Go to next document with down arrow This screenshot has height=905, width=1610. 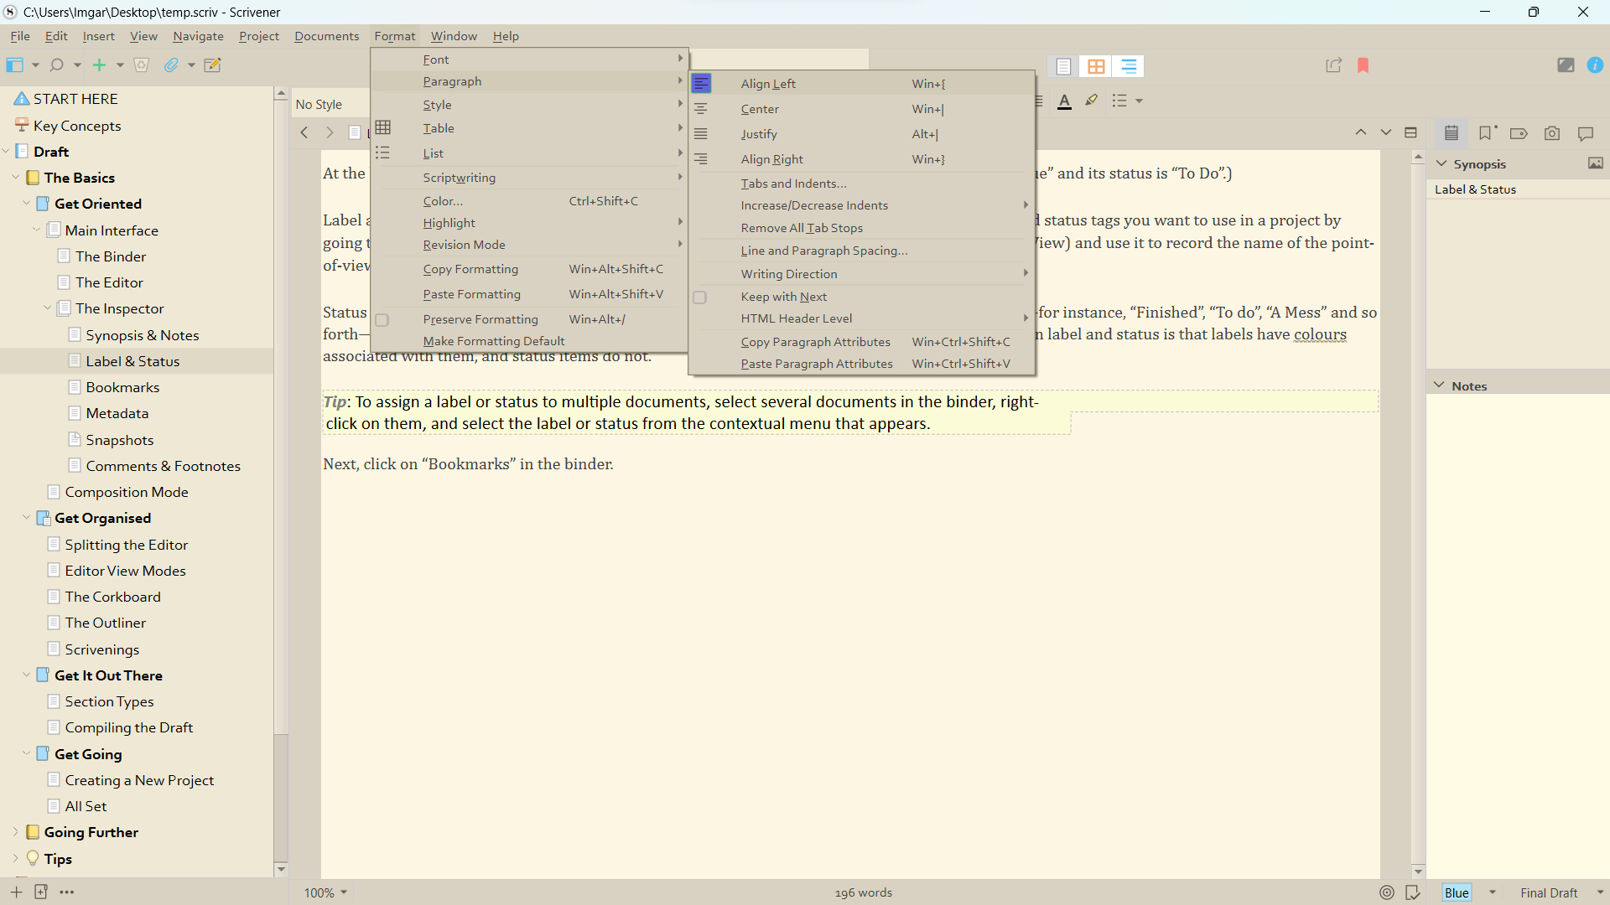(1385, 132)
